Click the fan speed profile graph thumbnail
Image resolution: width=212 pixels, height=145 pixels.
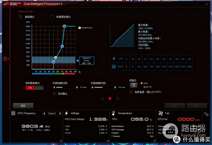122,35
